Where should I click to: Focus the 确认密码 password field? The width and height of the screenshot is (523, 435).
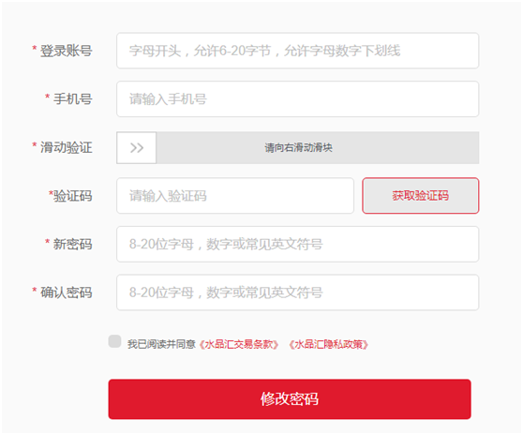tap(297, 292)
